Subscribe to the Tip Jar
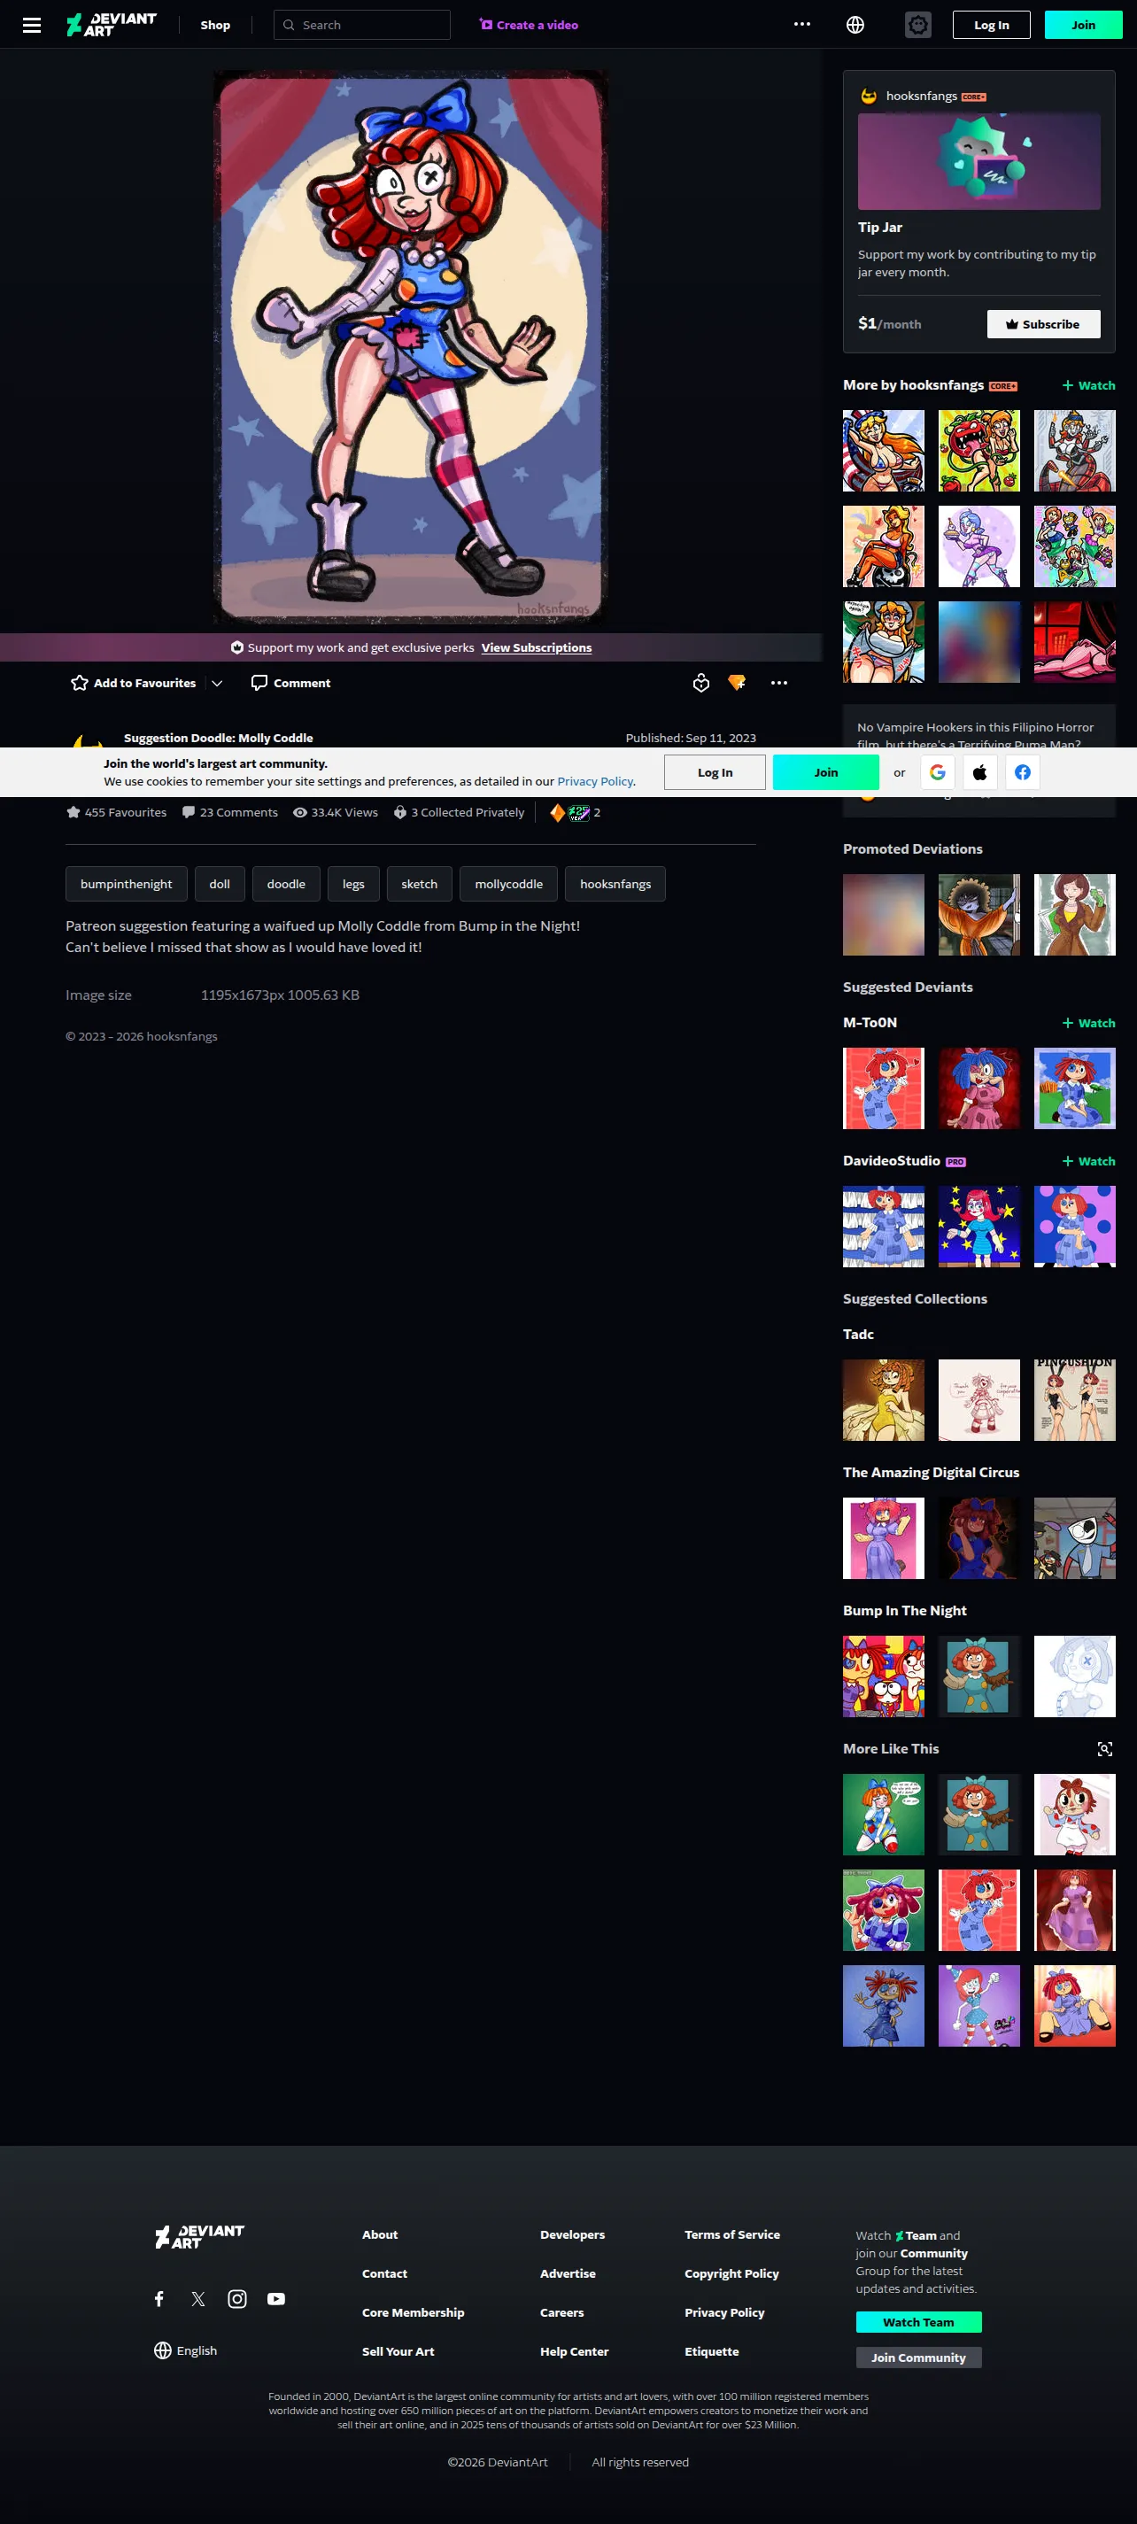This screenshot has width=1137, height=2524. [1043, 324]
